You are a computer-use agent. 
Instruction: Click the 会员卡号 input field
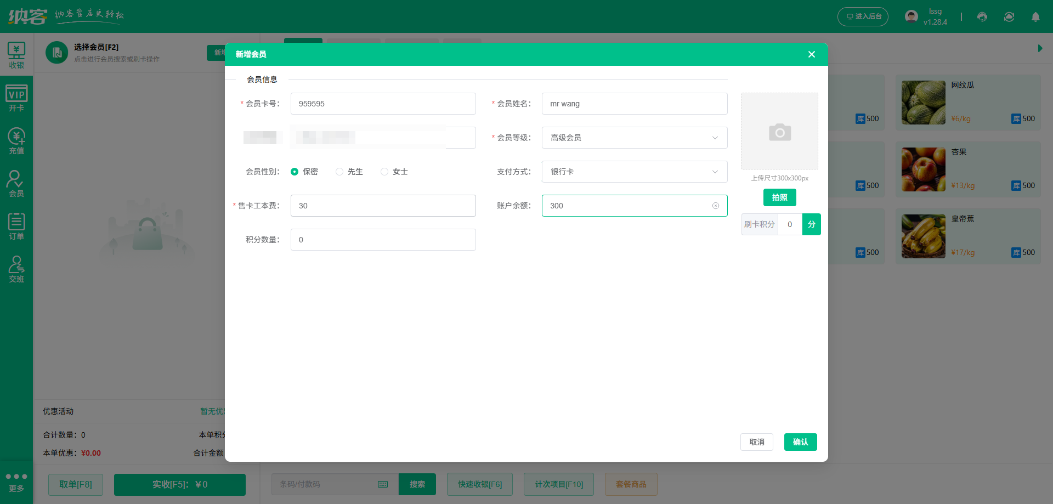pos(383,104)
